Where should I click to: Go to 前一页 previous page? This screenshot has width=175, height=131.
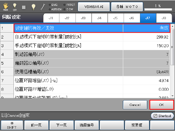[36, 125]
